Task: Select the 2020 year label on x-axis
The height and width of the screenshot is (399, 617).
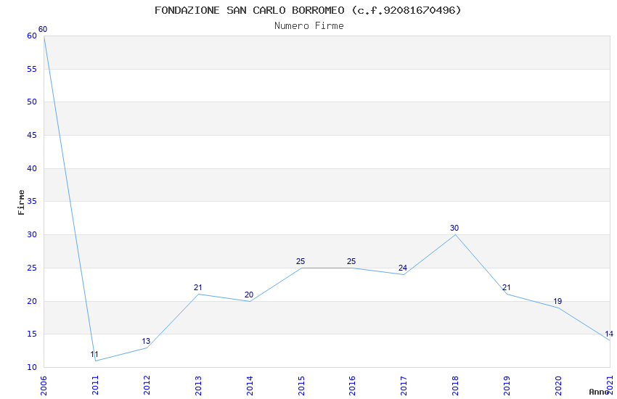Action: click(558, 385)
